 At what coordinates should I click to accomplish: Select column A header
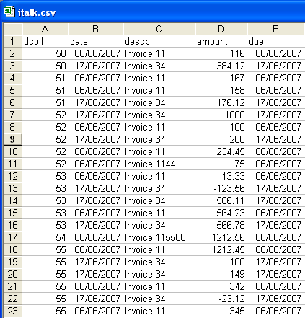click(x=45, y=29)
